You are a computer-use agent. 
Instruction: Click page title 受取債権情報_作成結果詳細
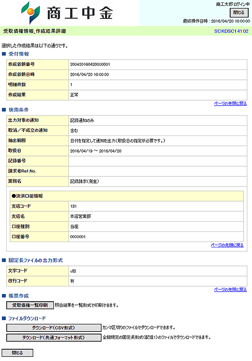[x=34, y=31]
